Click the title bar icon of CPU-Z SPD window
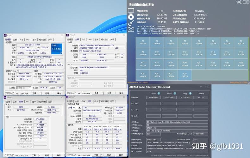 [x=67, y=97]
